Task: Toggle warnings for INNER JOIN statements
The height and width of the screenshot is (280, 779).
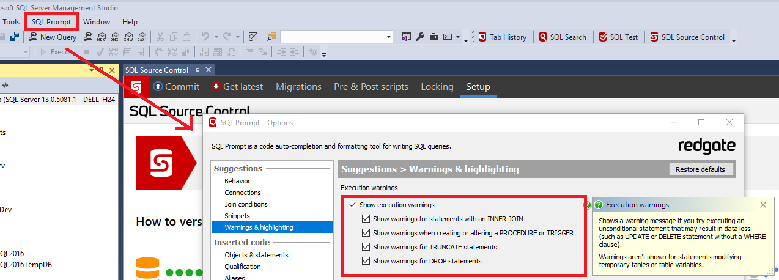Action: [366, 218]
